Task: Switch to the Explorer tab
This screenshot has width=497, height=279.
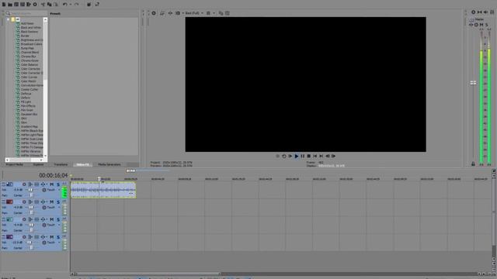Action: (38, 164)
